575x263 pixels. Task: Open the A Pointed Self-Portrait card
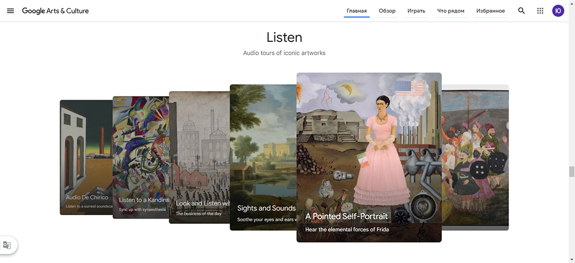coord(369,157)
